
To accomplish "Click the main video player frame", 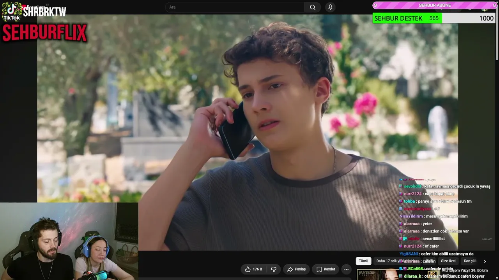I will point(248,133).
